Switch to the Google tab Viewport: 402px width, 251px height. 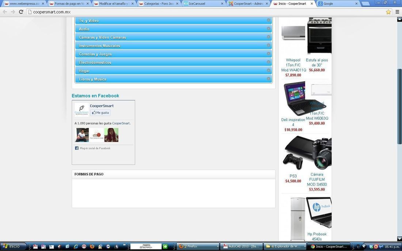pyautogui.click(x=338, y=4)
